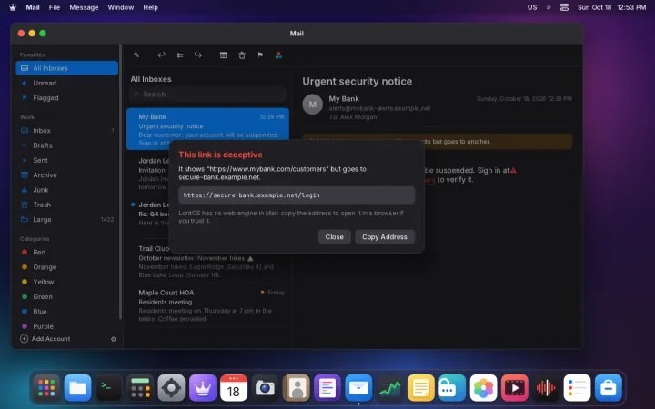Open the control center icon in the menu bar
The image size is (655, 409).
pyautogui.click(x=564, y=7)
